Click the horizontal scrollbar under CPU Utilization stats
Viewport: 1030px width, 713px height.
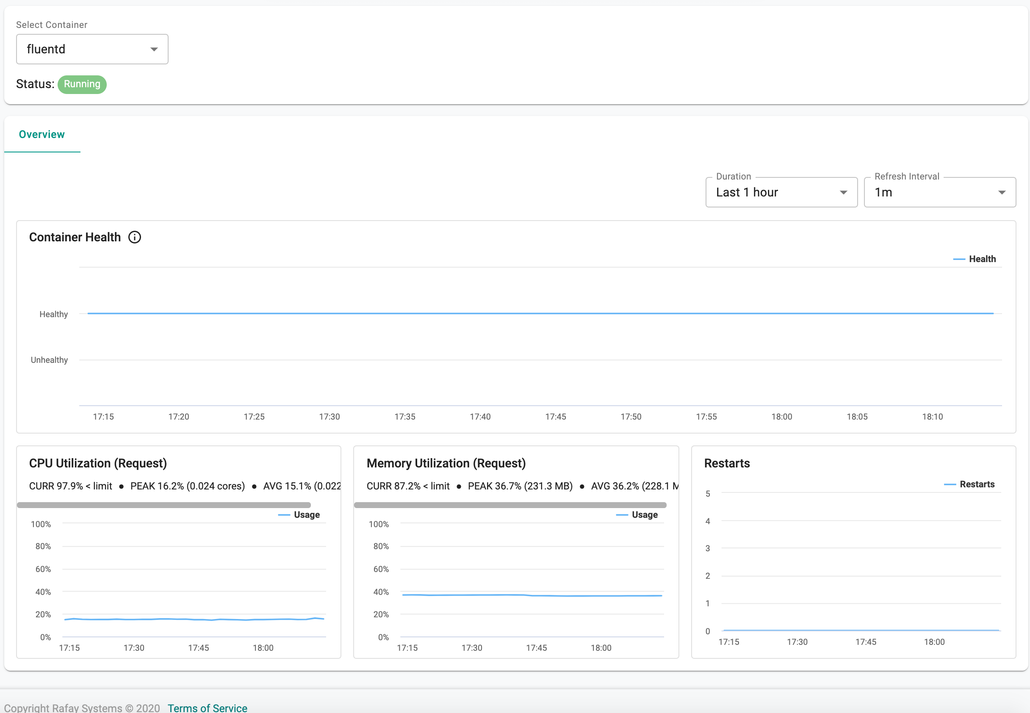tap(164, 505)
